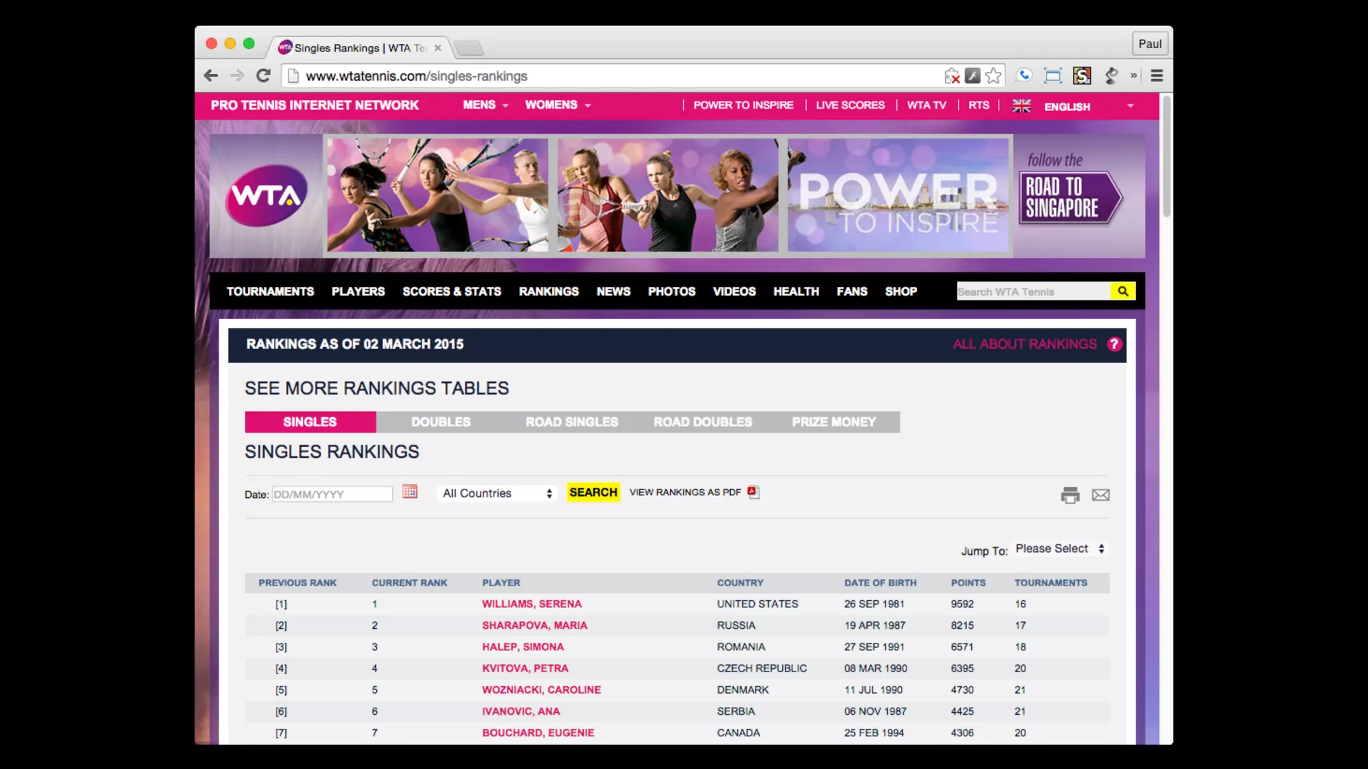Open the Tournaments navigation menu
The width and height of the screenshot is (1368, 769).
(x=270, y=291)
